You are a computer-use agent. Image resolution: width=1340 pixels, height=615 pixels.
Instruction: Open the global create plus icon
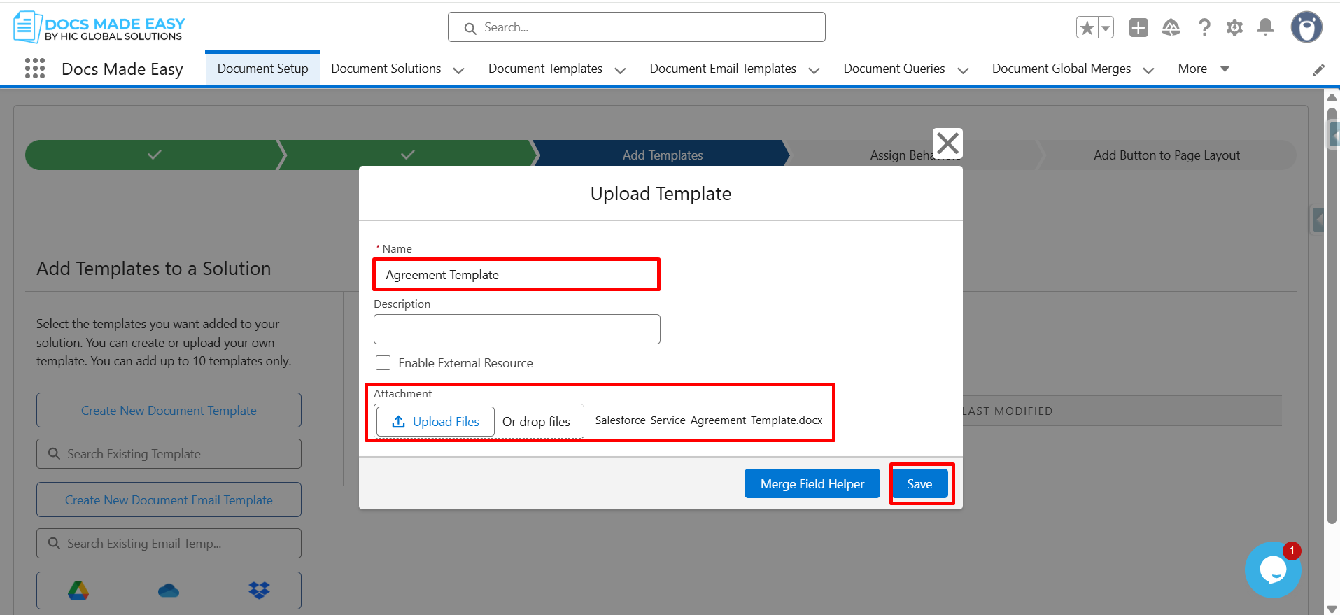pyautogui.click(x=1138, y=28)
